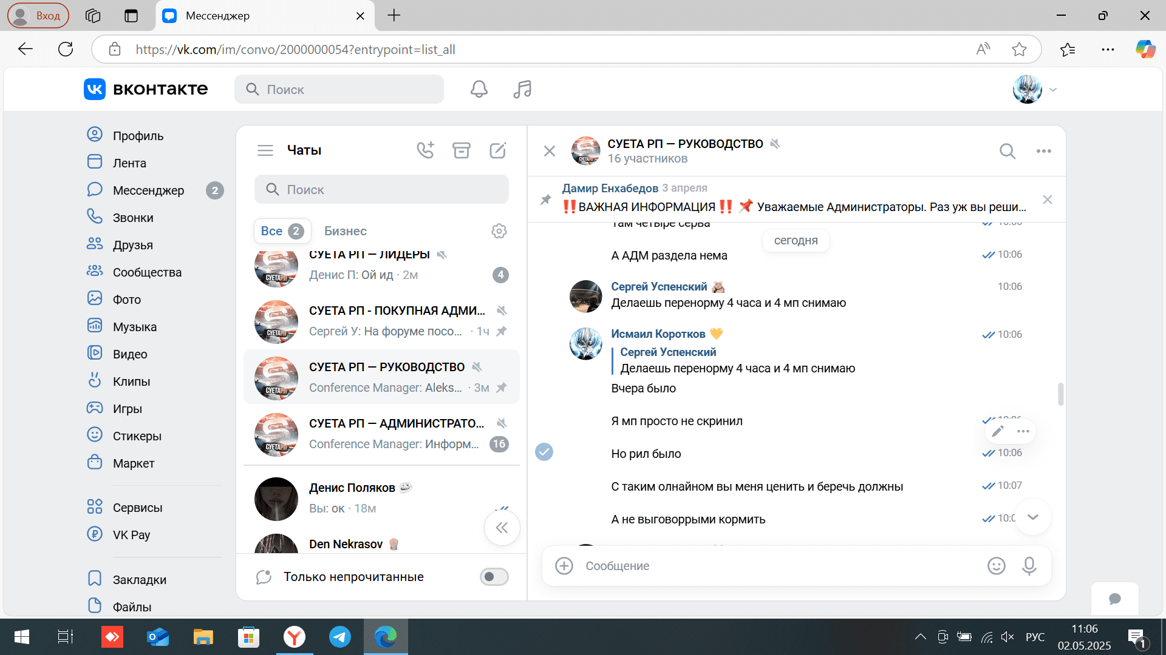Open Сергей Успенский profile link
Image resolution: width=1166 pixels, height=655 pixels.
(x=659, y=287)
